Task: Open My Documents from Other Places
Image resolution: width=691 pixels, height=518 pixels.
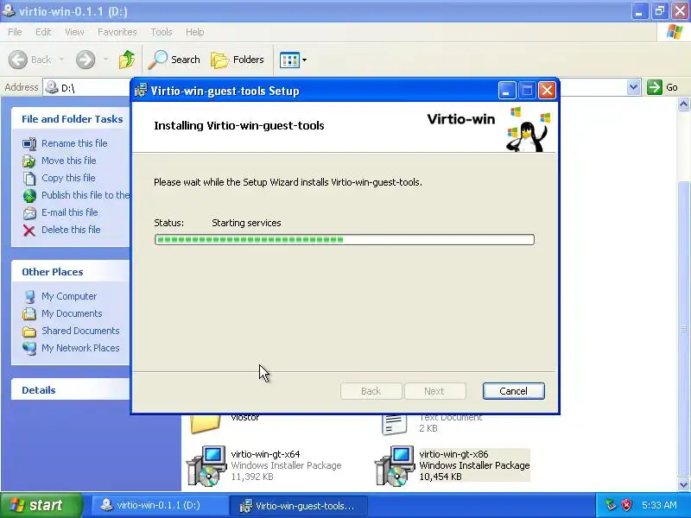Action: tap(72, 313)
